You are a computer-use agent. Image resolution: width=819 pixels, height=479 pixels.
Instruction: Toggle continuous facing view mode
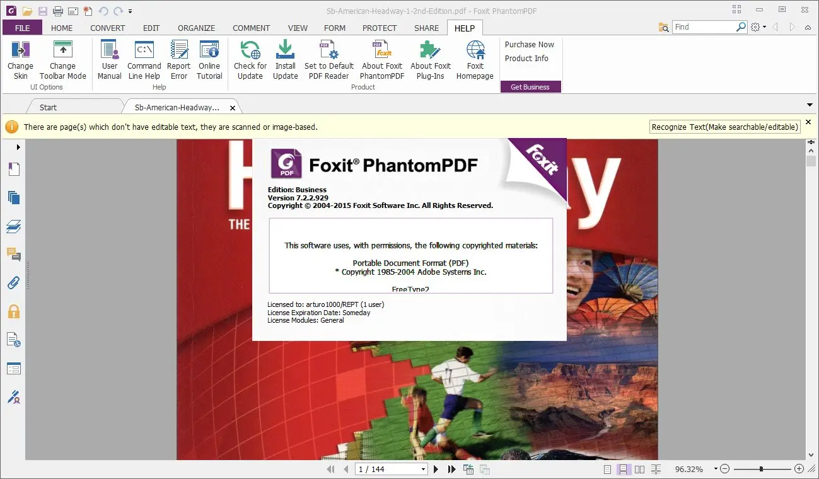point(656,470)
